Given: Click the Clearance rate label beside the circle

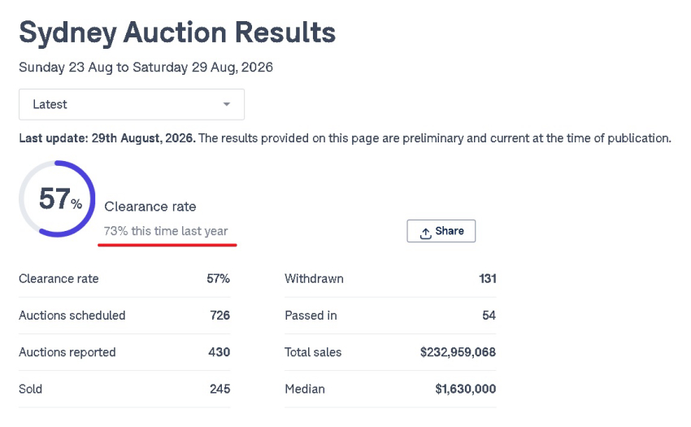Looking at the screenshot, I should [150, 207].
